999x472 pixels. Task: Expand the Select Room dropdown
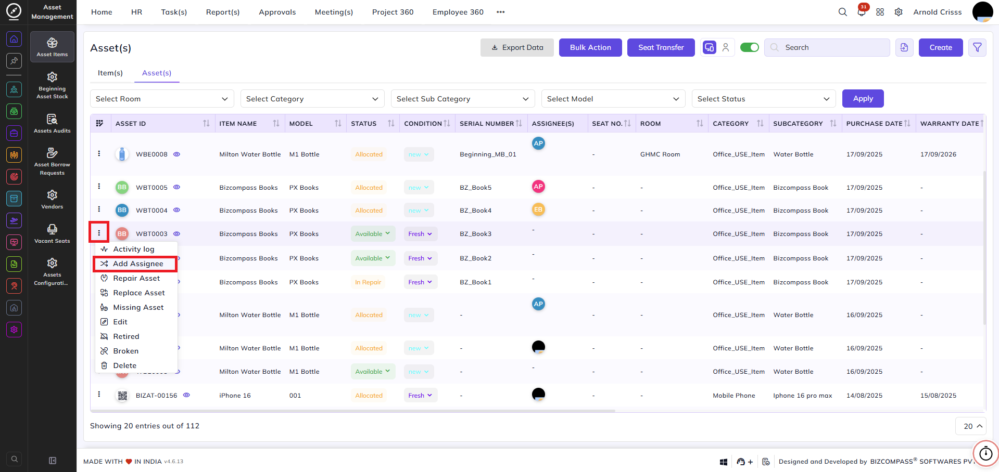coord(162,99)
